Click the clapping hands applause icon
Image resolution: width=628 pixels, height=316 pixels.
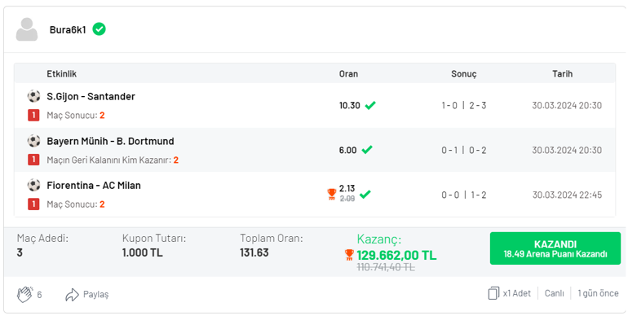tap(24, 294)
